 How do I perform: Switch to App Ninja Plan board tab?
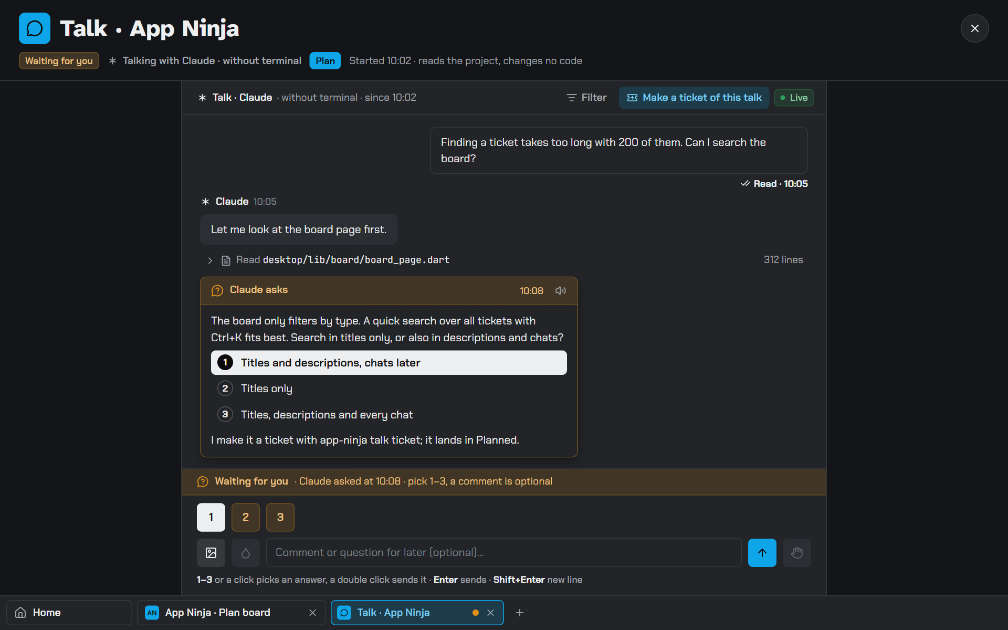point(231,613)
